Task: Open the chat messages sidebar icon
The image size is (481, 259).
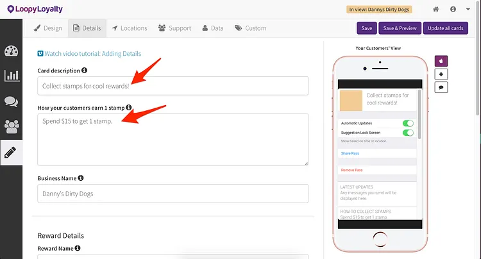Action: [12, 101]
